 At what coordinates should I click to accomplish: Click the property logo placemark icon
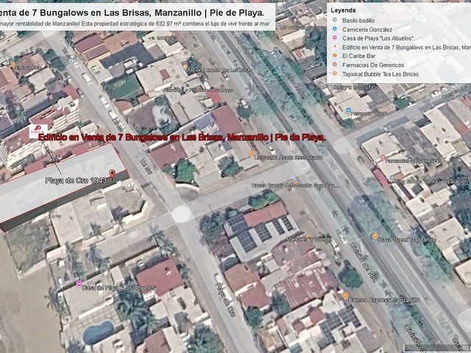click(x=38, y=131)
